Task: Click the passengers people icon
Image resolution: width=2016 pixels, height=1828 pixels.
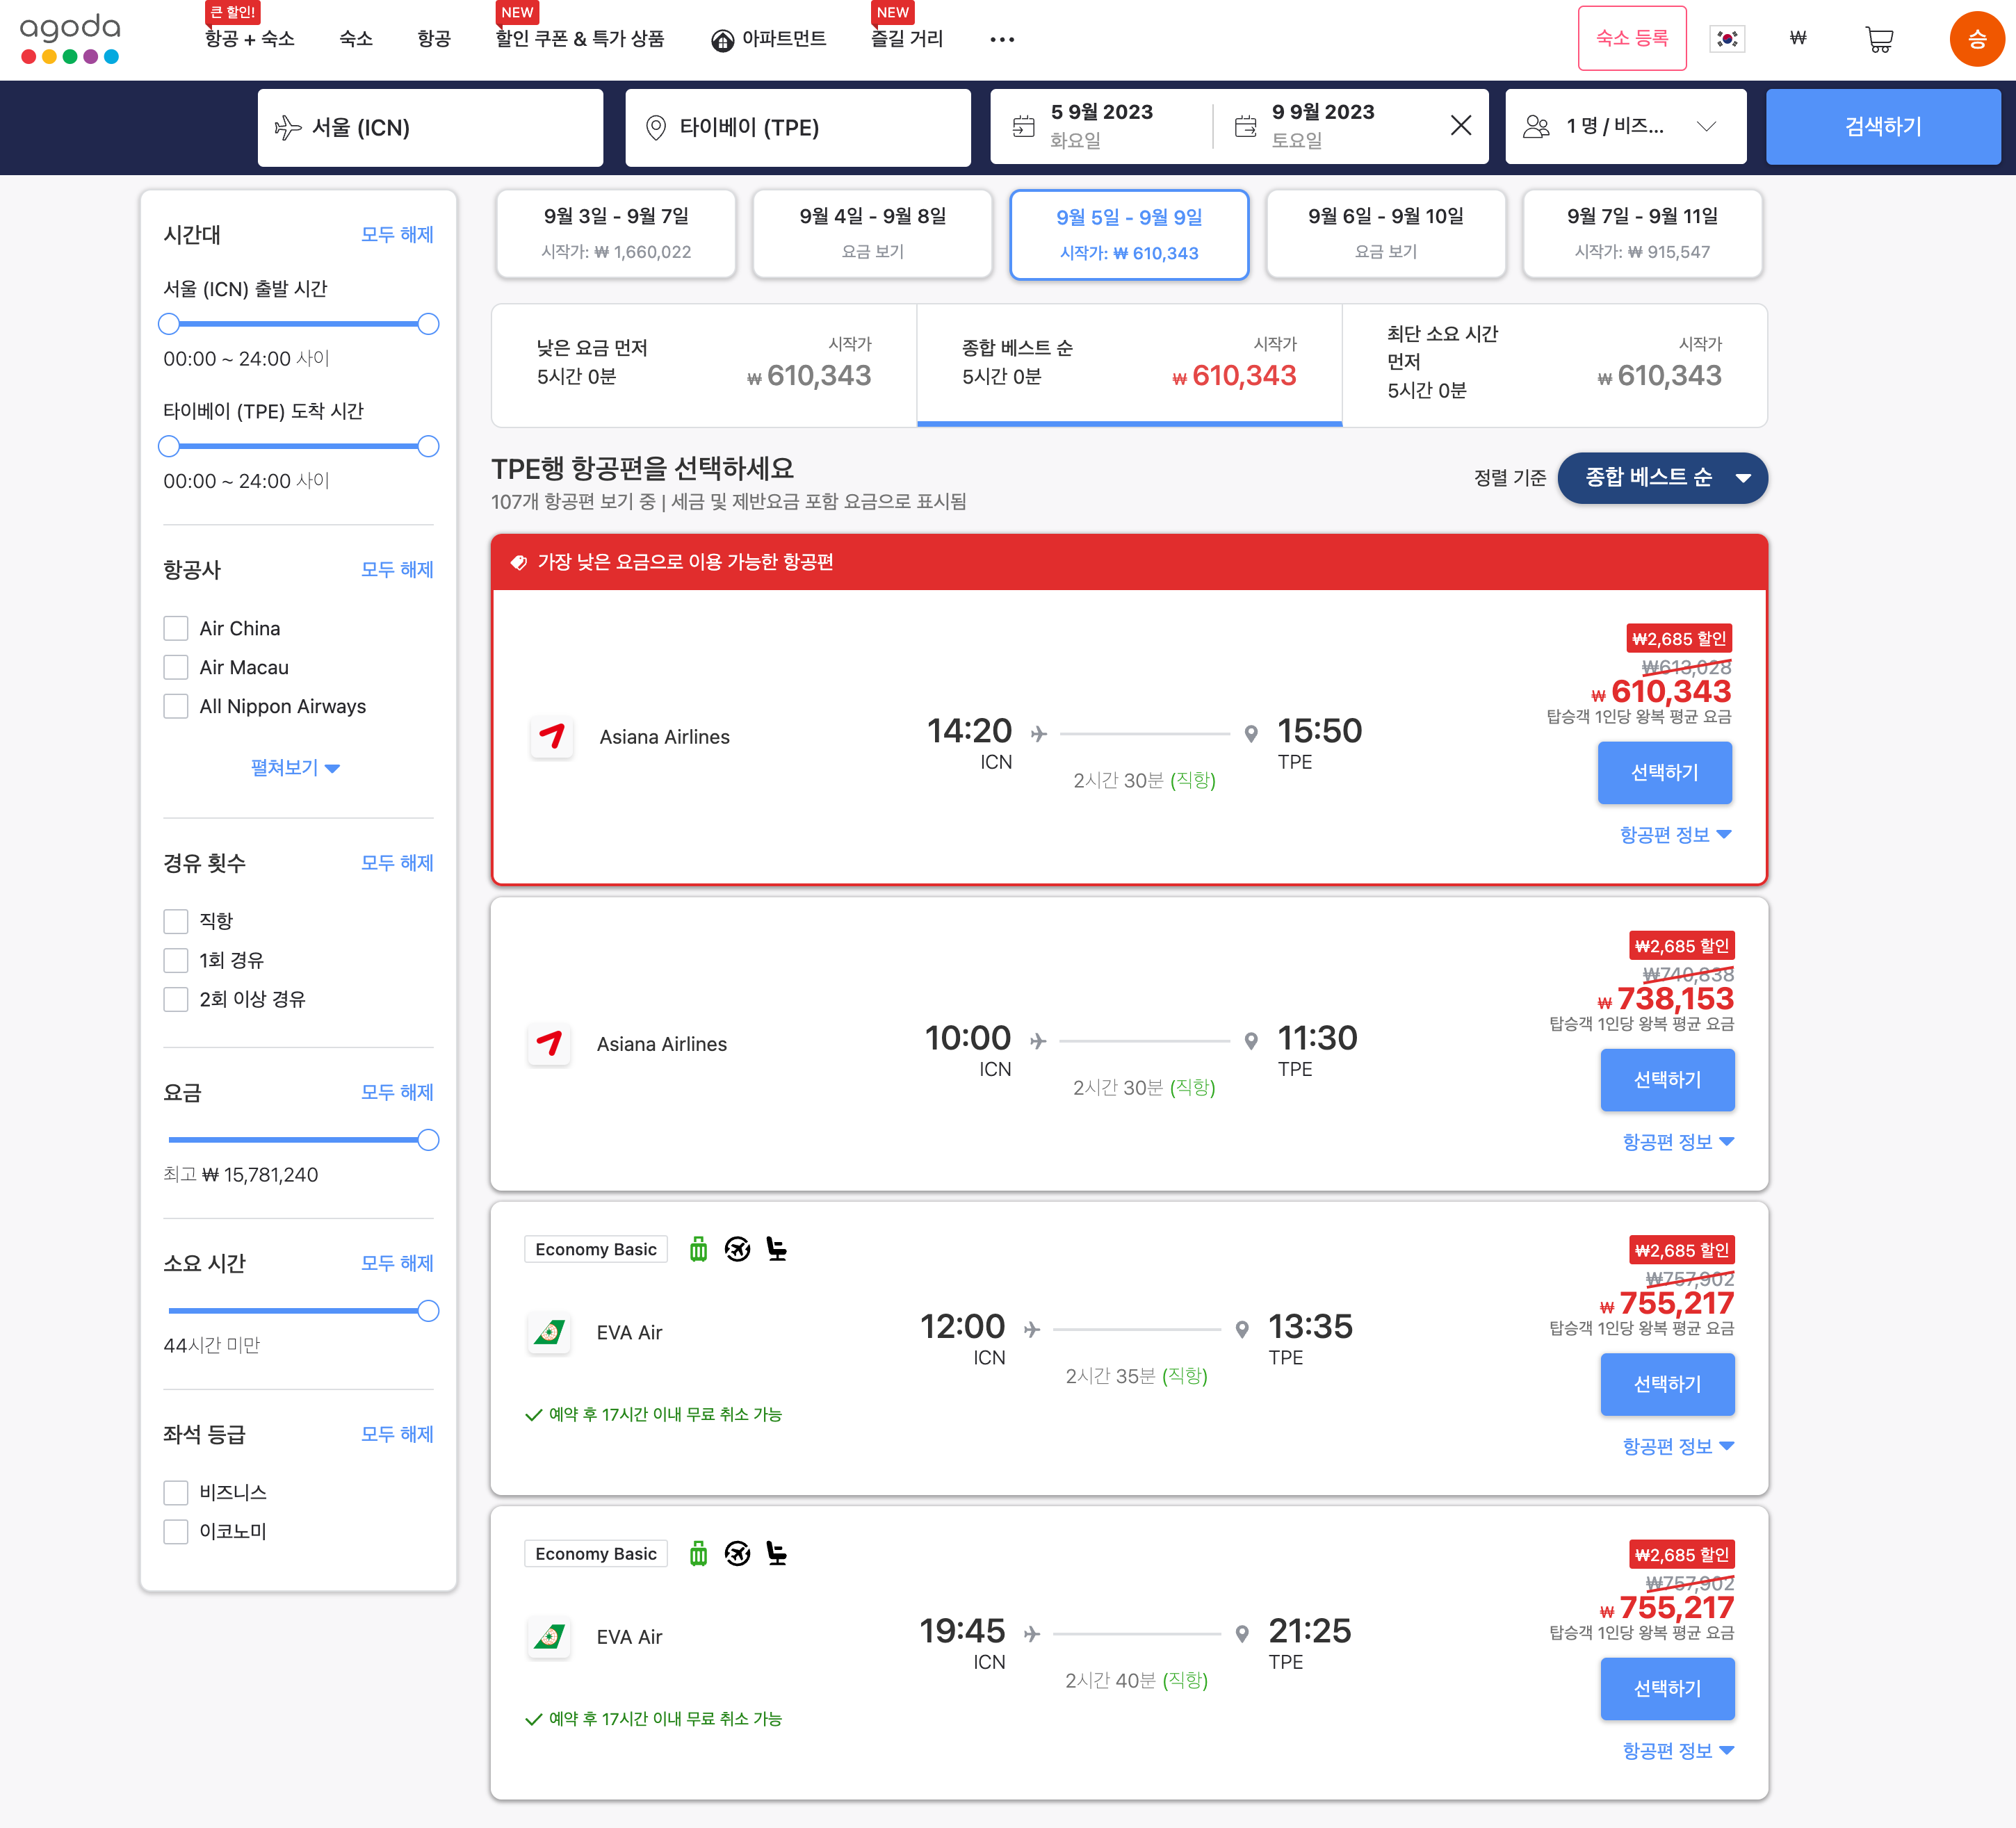Action: tap(1536, 126)
